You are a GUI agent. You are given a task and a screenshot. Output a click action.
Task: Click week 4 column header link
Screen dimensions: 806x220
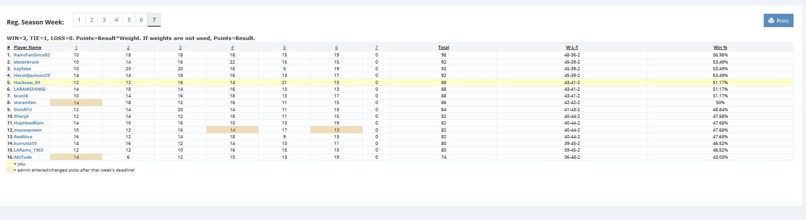232,47
